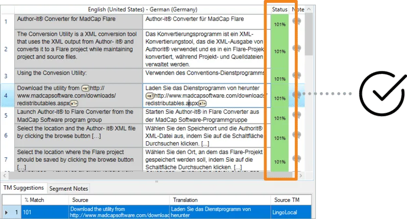Click the Note column header
The height and width of the screenshot is (219, 407).
pos(297,10)
